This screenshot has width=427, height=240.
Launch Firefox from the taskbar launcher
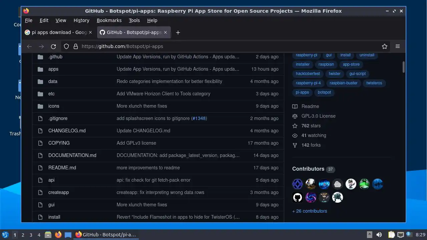coord(58,235)
